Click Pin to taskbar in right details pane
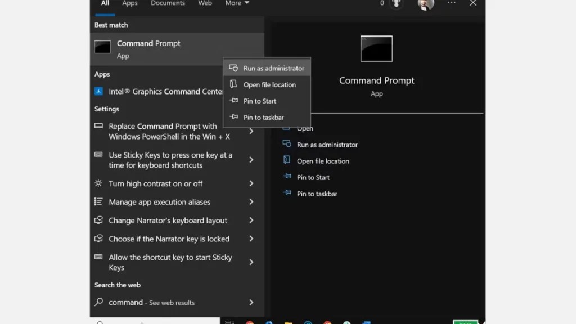The height and width of the screenshot is (324, 576). pyautogui.click(x=317, y=193)
